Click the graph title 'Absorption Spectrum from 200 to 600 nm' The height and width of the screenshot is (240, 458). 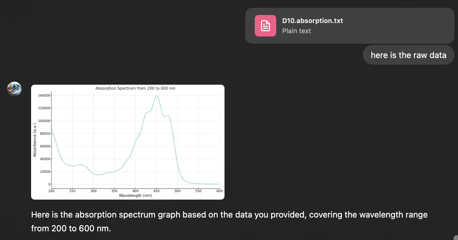pyautogui.click(x=135, y=88)
